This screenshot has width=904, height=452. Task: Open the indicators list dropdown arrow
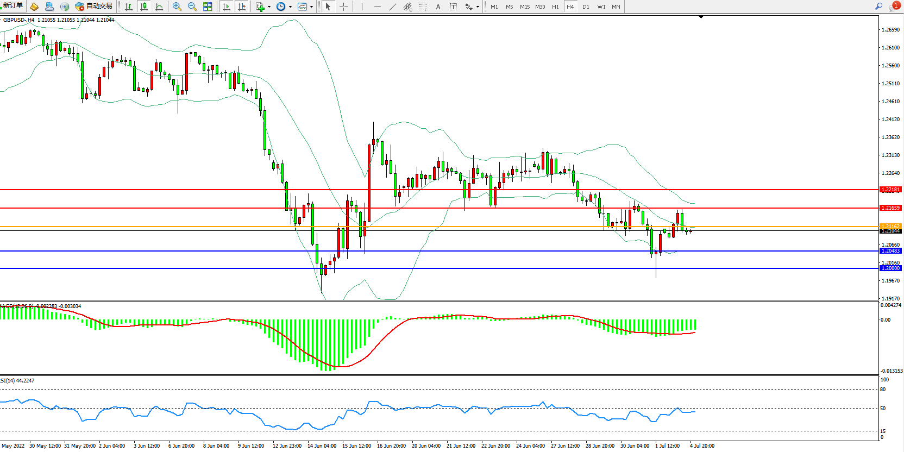click(269, 7)
